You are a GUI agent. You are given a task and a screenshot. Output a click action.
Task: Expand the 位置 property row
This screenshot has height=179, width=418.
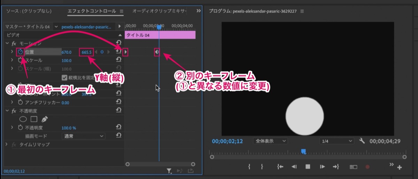click(x=13, y=52)
